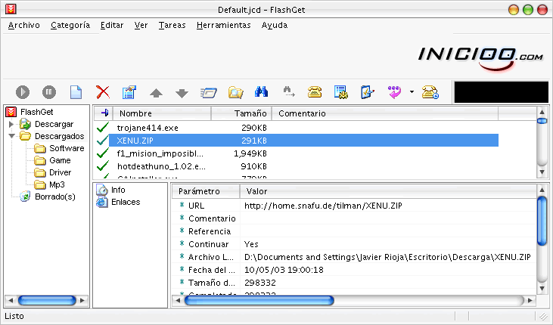The image size is (553, 325).
Task: Select the Game category folder
Action: tap(60, 160)
